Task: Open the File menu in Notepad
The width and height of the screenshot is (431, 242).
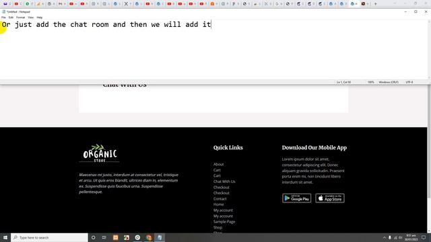Action: click(x=3, y=17)
